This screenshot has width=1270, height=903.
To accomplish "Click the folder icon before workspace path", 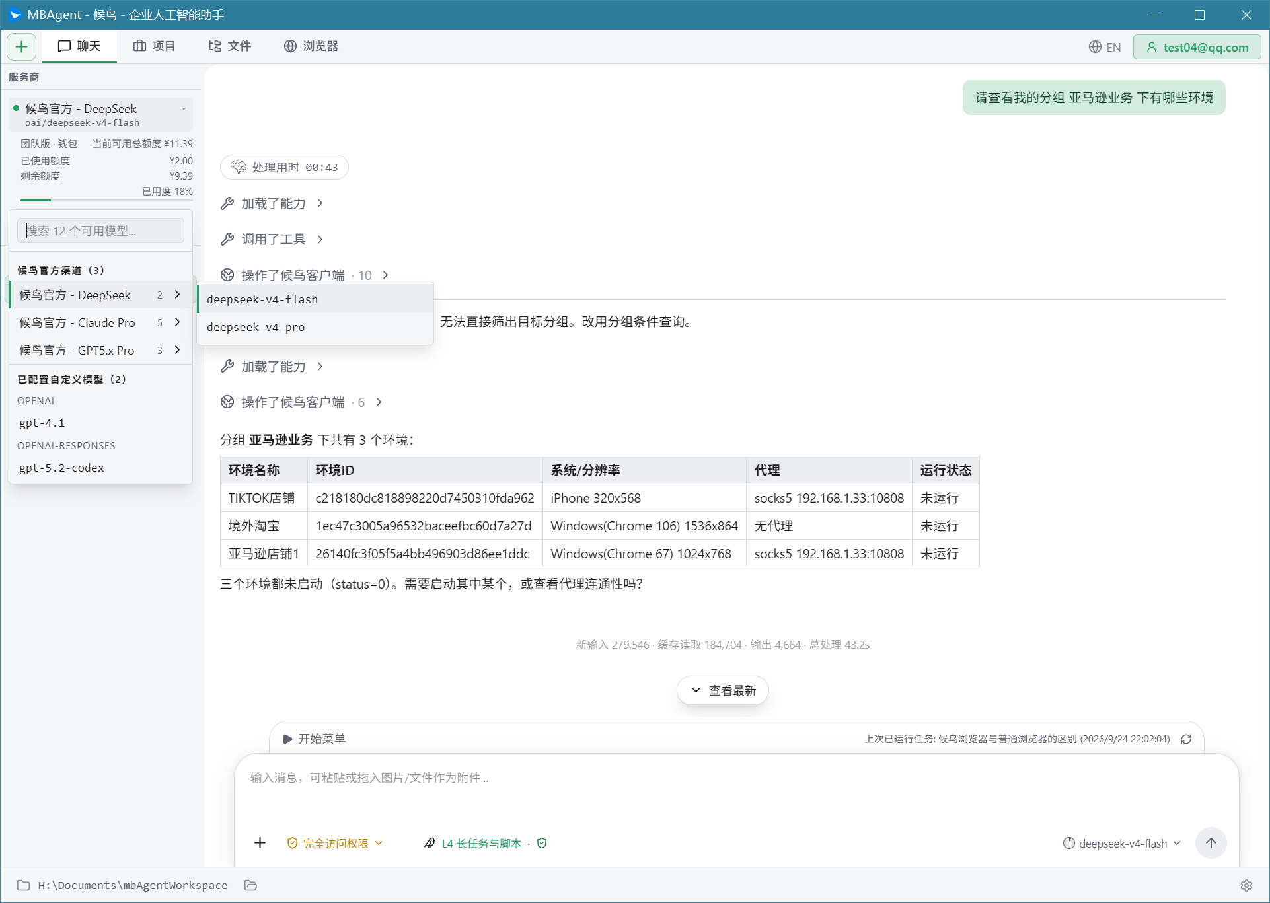I will tap(23, 885).
